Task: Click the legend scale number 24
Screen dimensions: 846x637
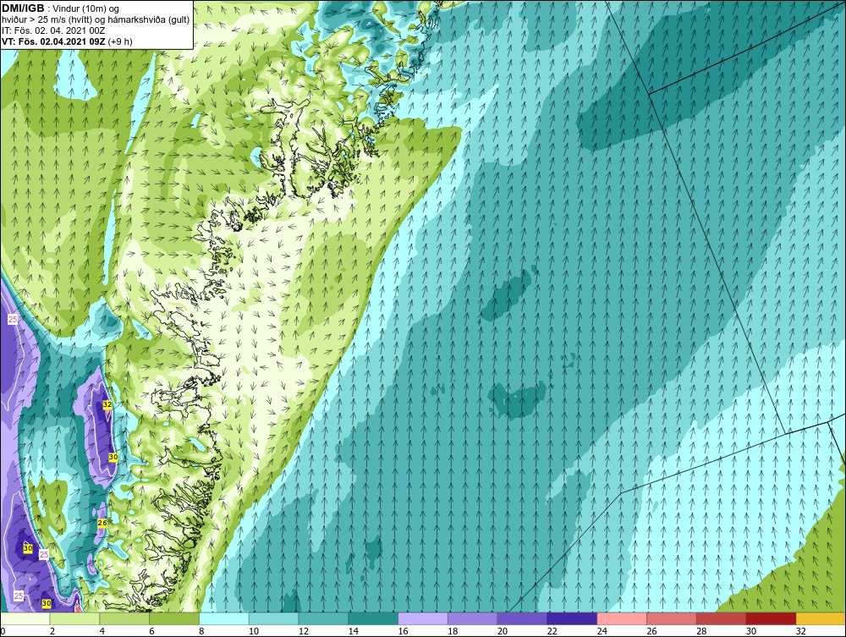Action: (602, 631)
